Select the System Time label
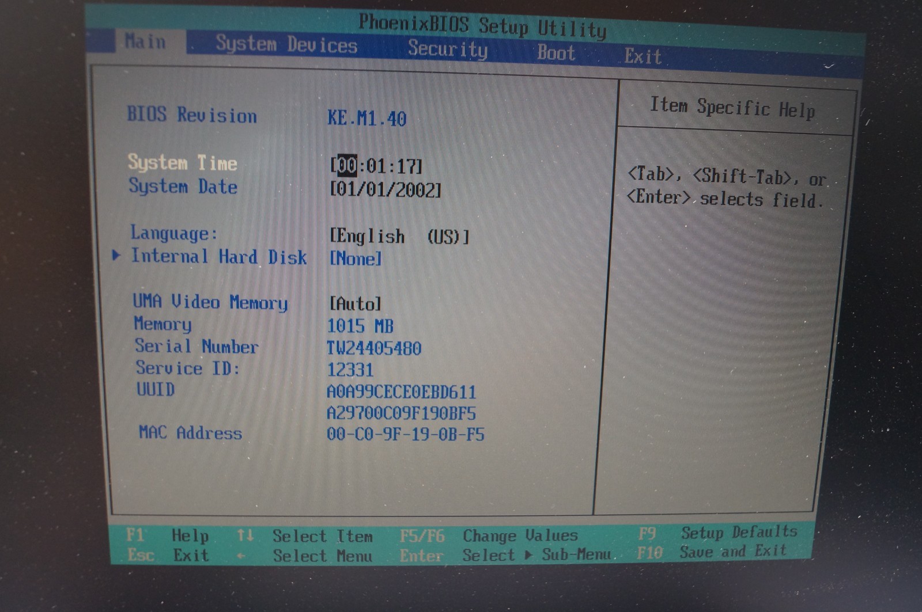This screenshot has width=922, height=612. point(182,162)
